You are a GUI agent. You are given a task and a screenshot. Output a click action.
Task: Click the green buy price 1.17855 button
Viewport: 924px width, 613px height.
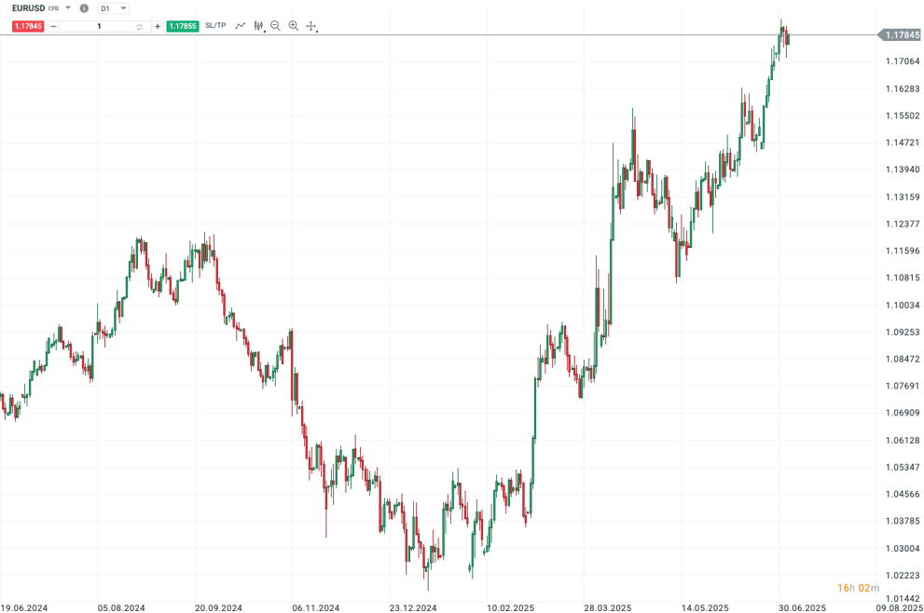click(182, 26)
